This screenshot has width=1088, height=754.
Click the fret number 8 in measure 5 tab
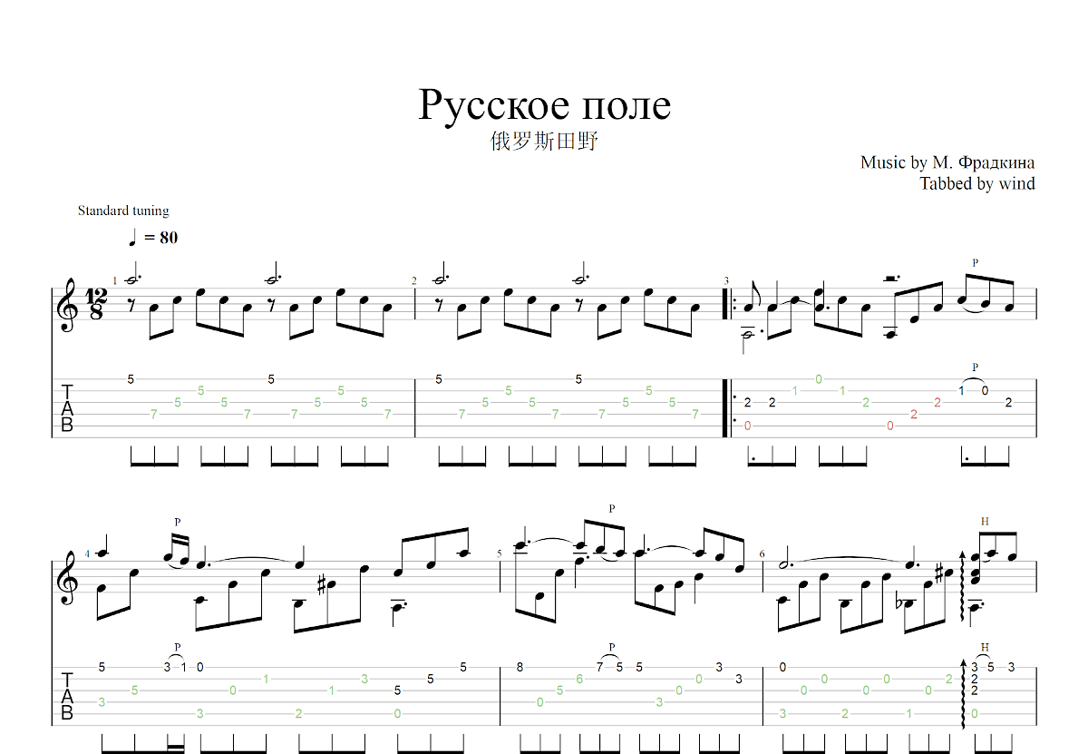[520, 667]
